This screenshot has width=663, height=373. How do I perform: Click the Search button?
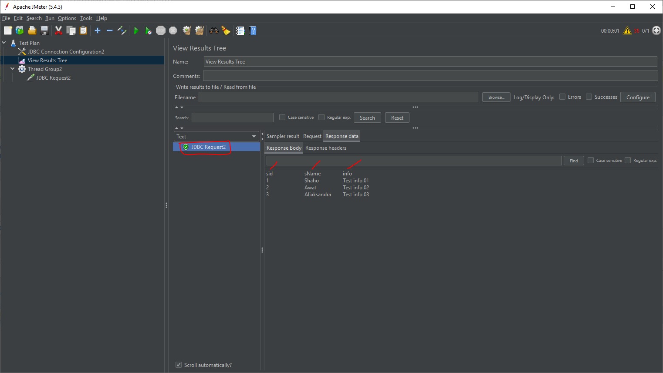click(x=367, y=118)
